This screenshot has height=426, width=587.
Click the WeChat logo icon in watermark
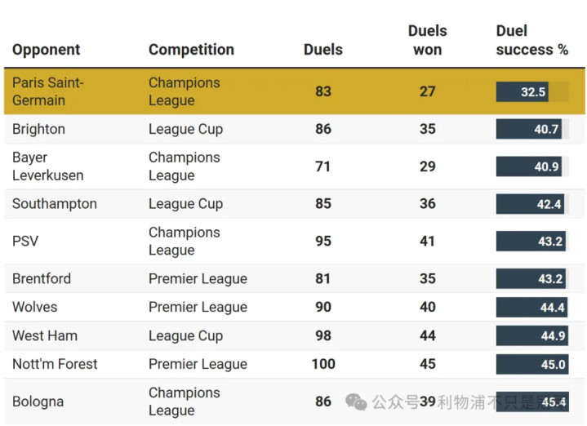[356, 402]
